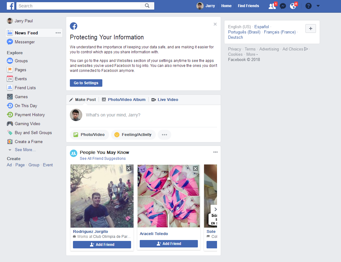Image resolution: width=341 pixels, height=262 pixels.
Task: Open News Feed options ellipsis
Action: [58, 33]
